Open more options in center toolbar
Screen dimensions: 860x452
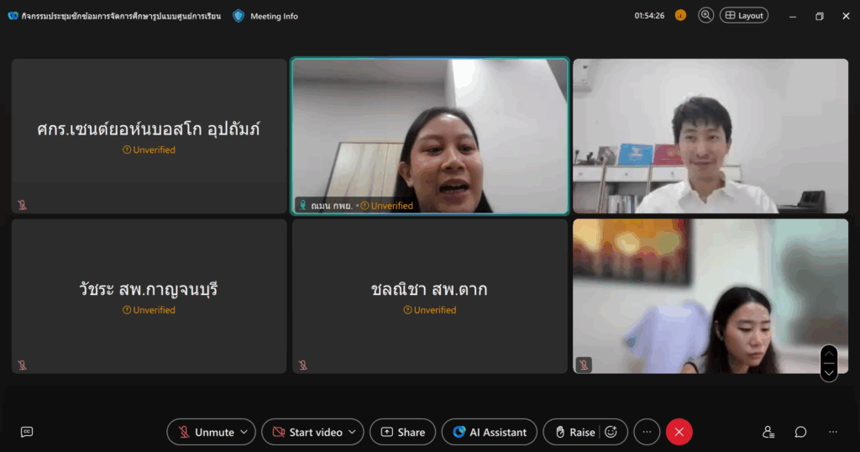click(647, 432)
